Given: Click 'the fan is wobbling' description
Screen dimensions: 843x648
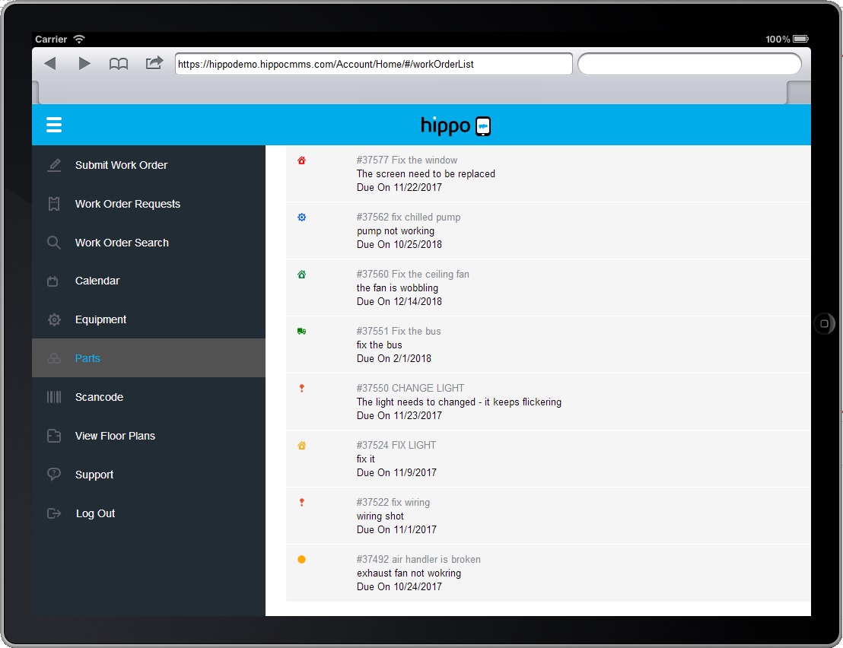Looking at the screenshot, I should pos(397,287).
